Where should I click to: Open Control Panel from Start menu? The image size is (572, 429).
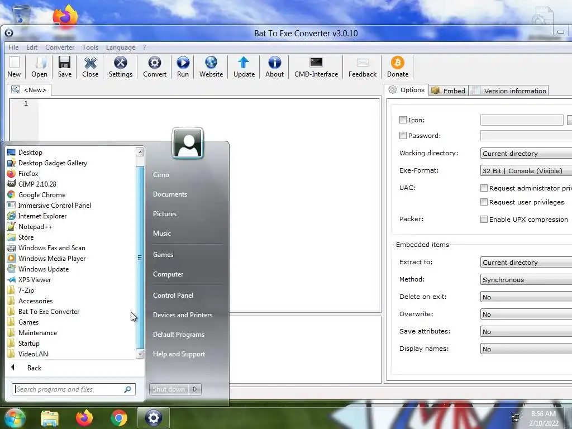point(173,295)
